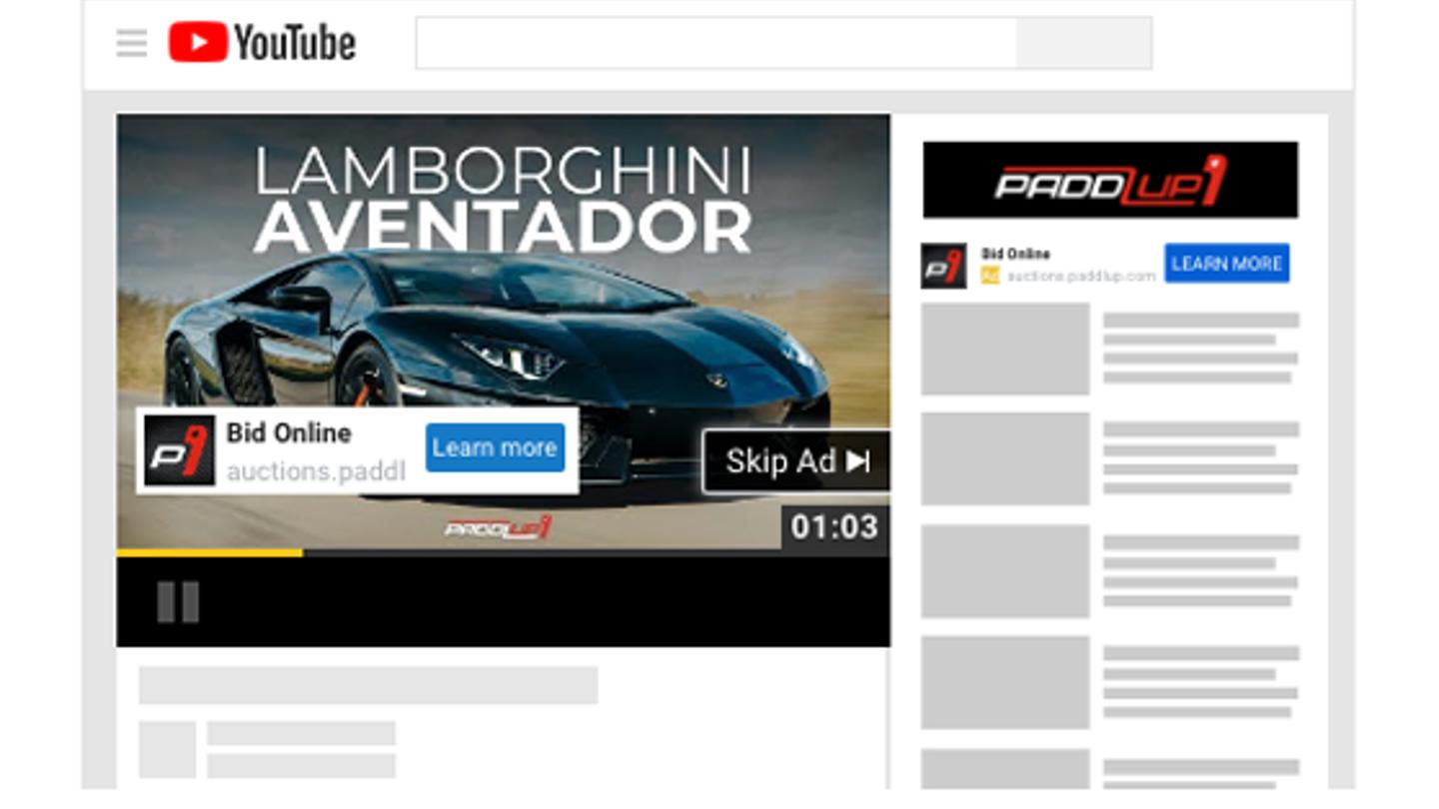Click the blue Learn more overlay button

(x=495, y=447)
